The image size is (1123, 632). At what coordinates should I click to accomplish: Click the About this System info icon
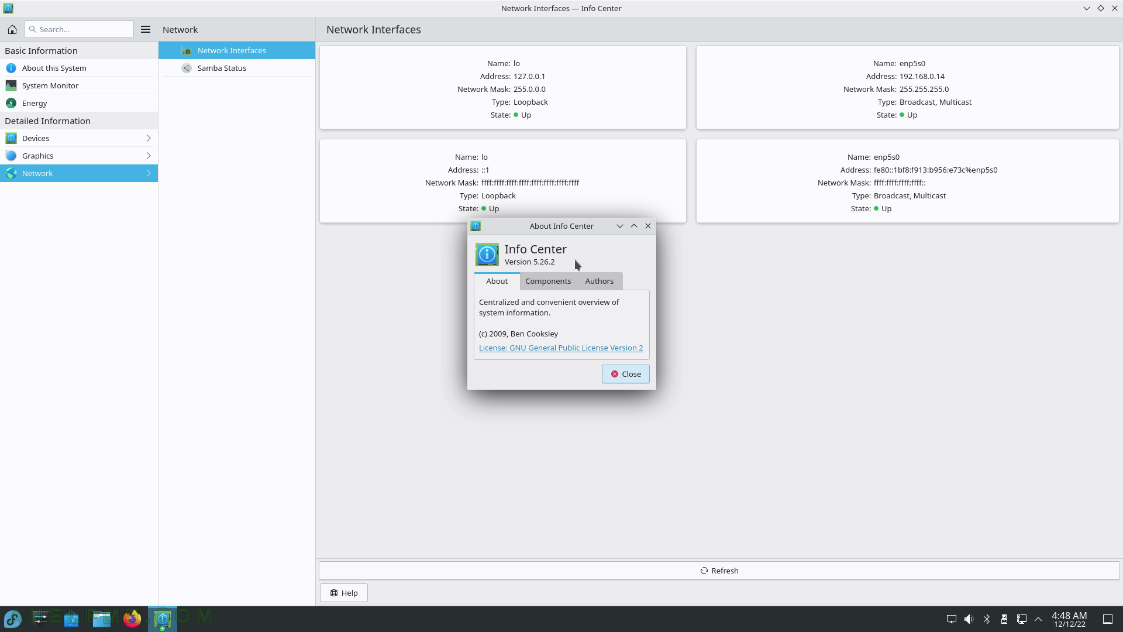pyautogui.click(x=11, y=68)
